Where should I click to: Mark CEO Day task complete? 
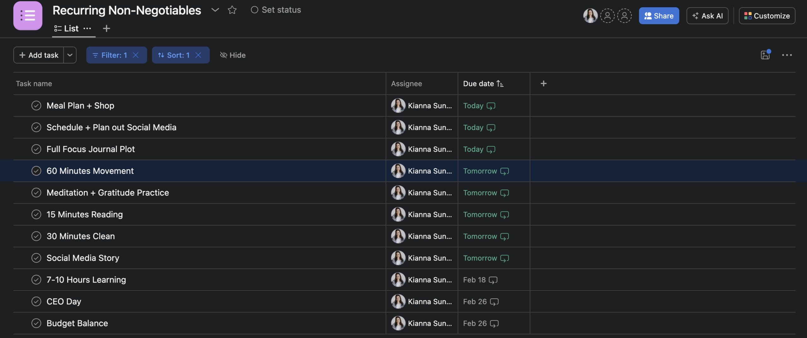(36, 301)
